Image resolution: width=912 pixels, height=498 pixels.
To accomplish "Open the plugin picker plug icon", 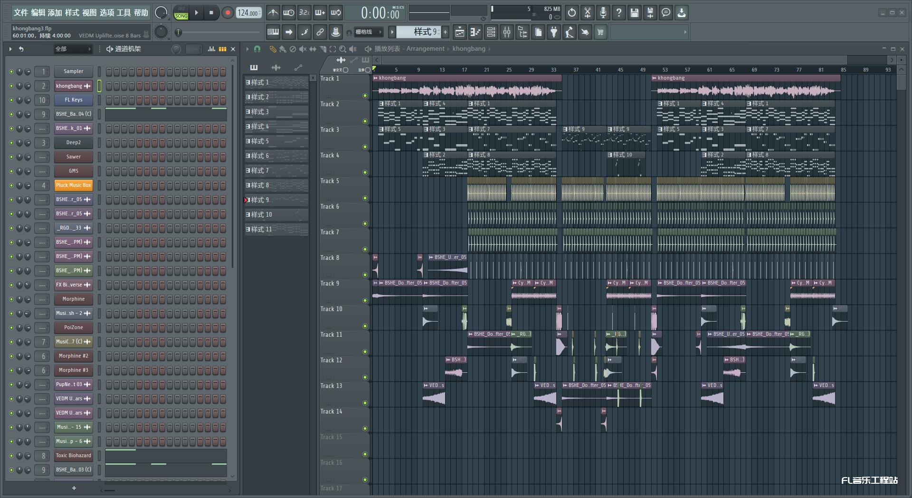I will pos(554,32).
